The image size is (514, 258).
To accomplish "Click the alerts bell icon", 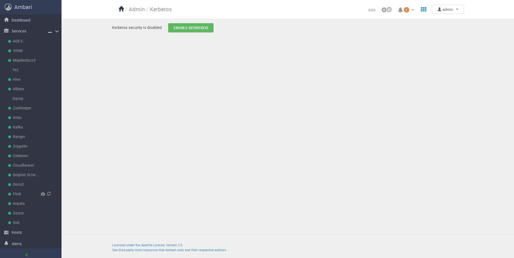I will (400, 10).
